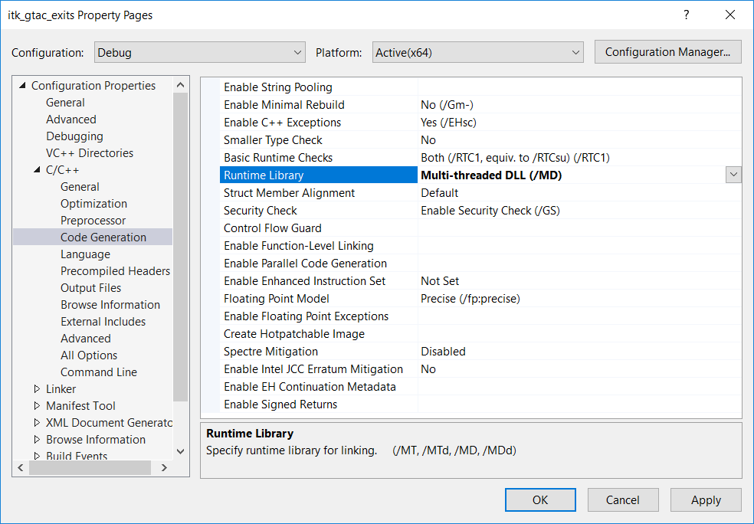Open the Configuration dropdown showing Debug
The height and width of the screenshot is (524, 754).
pos(200,53)
